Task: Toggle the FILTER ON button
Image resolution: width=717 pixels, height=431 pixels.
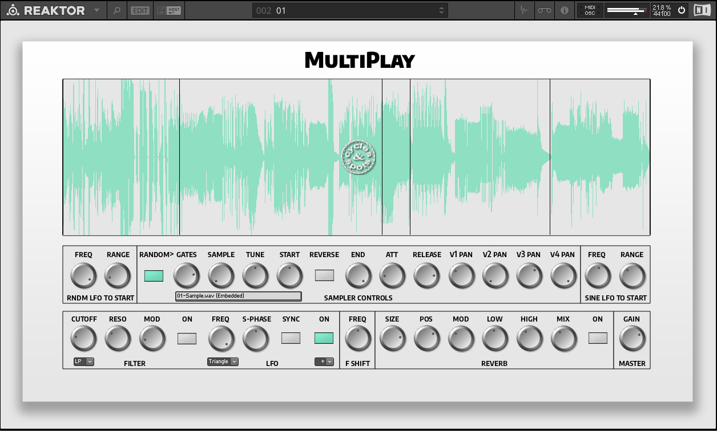Action: [187, 339]
